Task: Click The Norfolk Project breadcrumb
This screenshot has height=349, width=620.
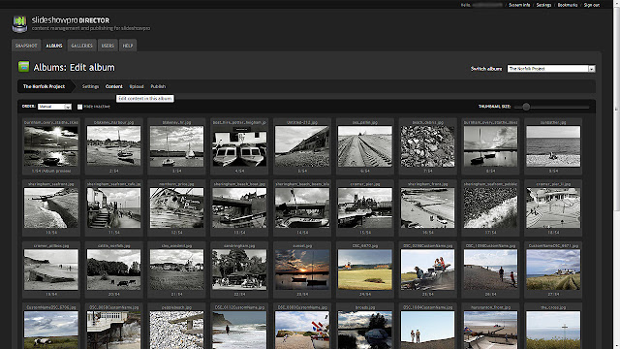Action: coord(44,86)
